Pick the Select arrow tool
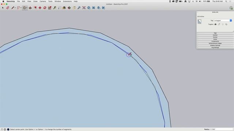The height and width of the screenshot is (131, 234). point(3,8)
